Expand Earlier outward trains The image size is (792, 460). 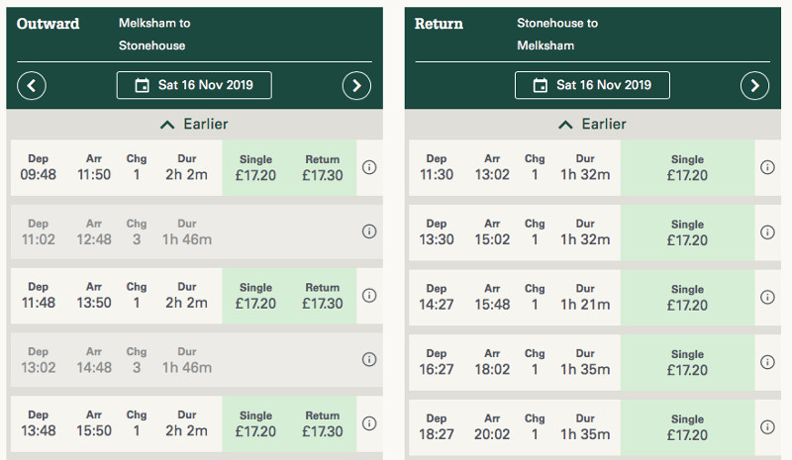[194, 124]
